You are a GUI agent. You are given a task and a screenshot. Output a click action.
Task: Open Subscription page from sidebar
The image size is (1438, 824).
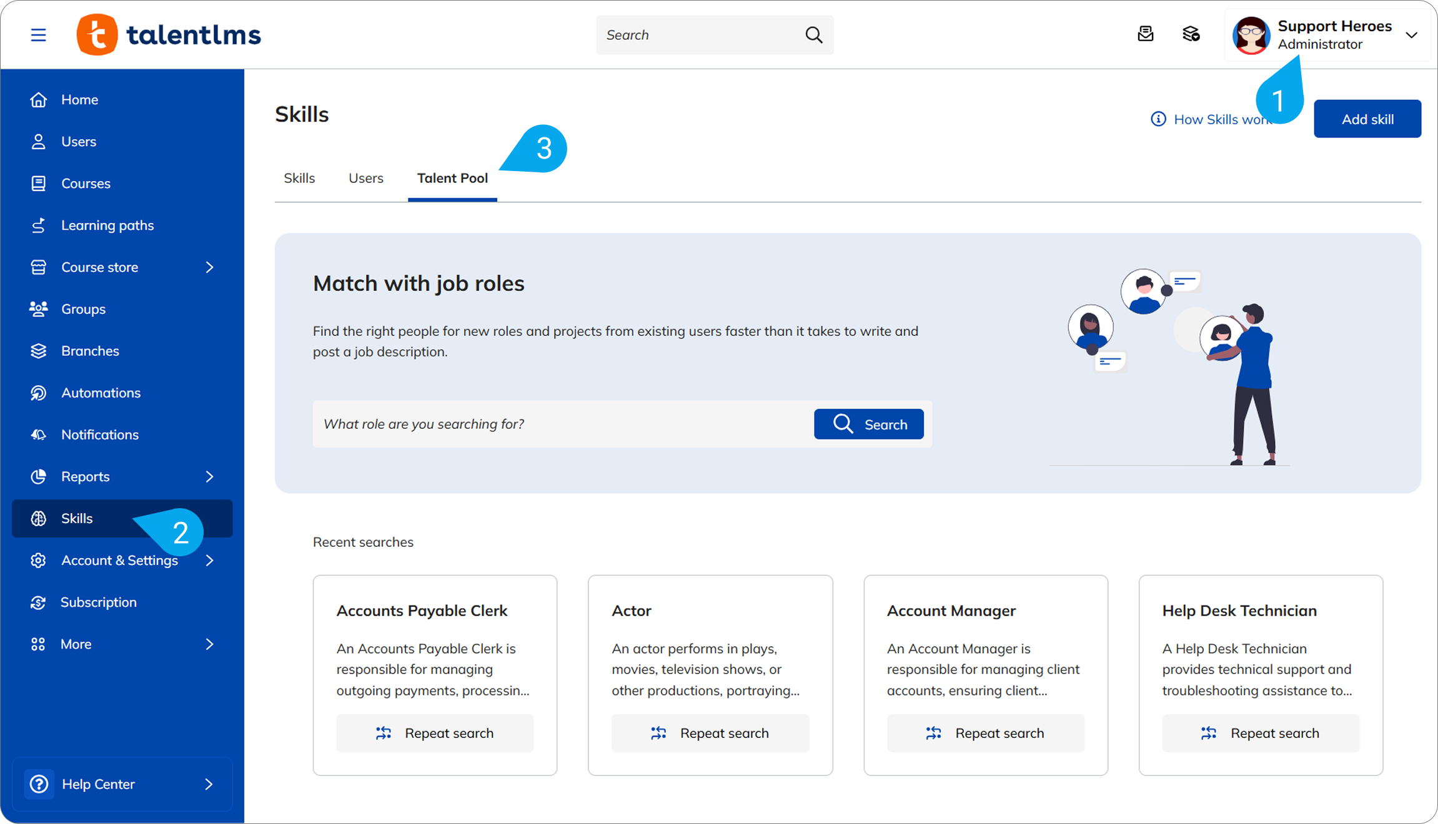[98, 602]
